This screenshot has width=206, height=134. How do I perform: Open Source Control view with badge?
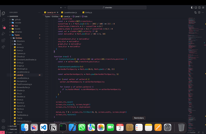pyautogui.click(x=3, y=27)
